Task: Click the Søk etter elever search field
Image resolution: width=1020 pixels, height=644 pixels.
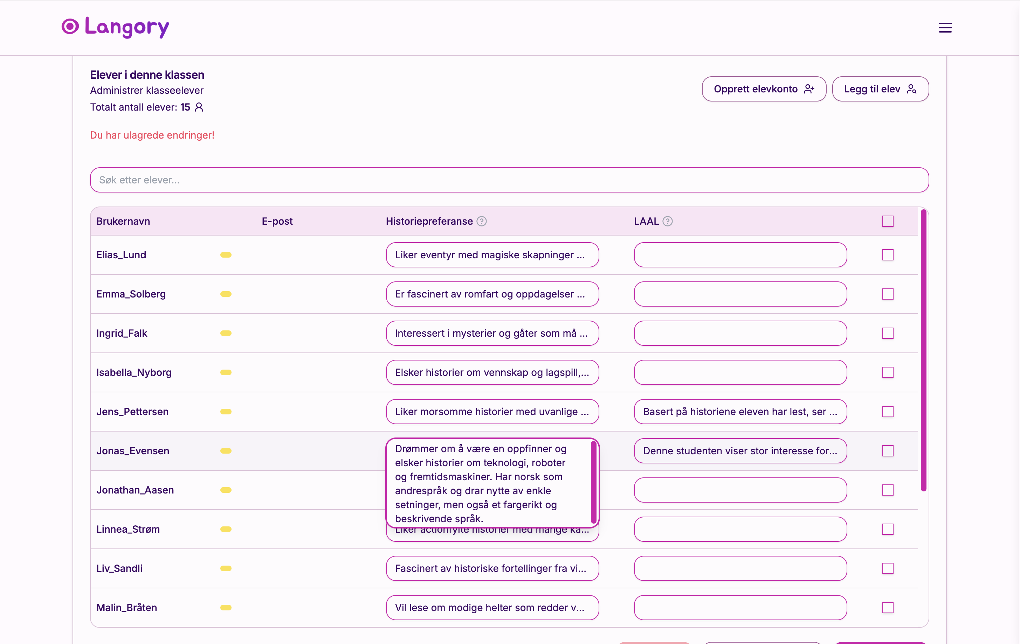Action: 509,180
